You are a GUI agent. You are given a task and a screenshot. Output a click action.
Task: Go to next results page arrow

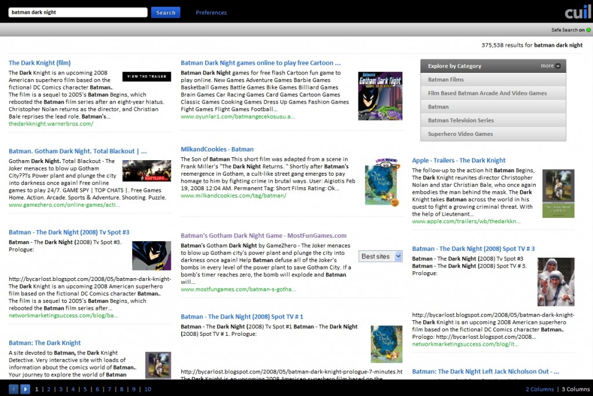25,389
